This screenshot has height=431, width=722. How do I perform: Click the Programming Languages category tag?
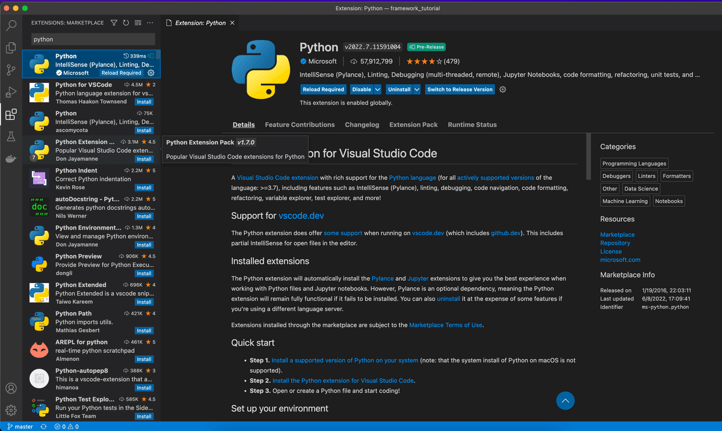[634, 164]
